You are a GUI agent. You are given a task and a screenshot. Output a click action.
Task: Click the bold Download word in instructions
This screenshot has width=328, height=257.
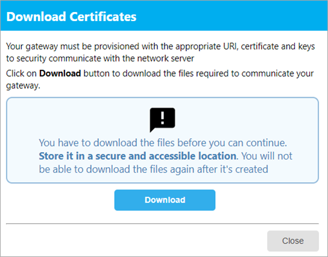(60, 74)
